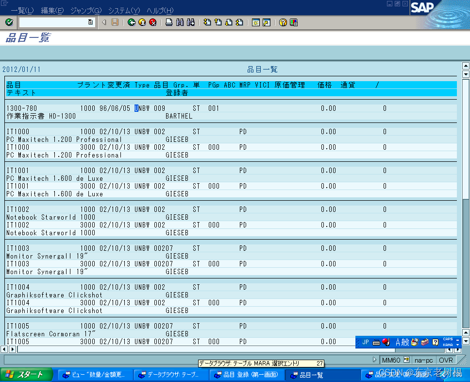Viewport: 470px width, 382px height.
Task: Click the IME keyboard icon
Action: [376, 342]
